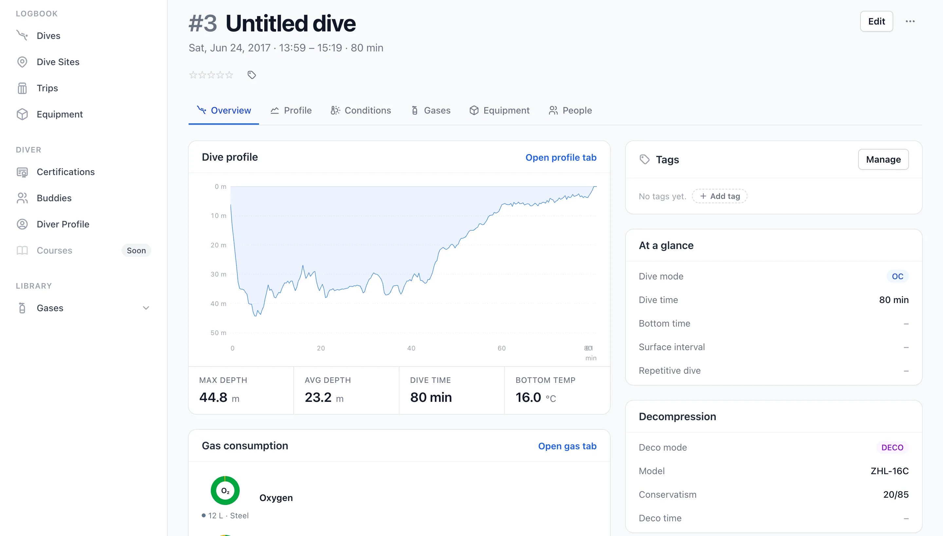Follow the Open profile tab link
Viewport: 943px width, 536px height.
561,157
